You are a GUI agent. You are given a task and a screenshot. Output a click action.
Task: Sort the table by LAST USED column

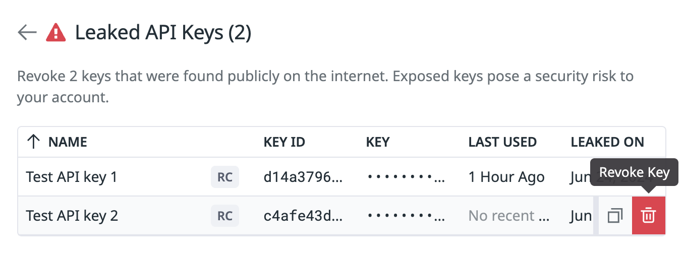pyautogui.click(x=502, y=142)
